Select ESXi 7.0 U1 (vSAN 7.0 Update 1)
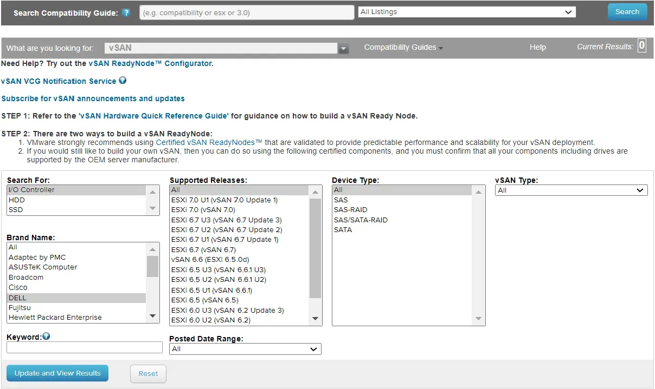Image resolution: width=655 pixels, height=389 pixels. 239,200
